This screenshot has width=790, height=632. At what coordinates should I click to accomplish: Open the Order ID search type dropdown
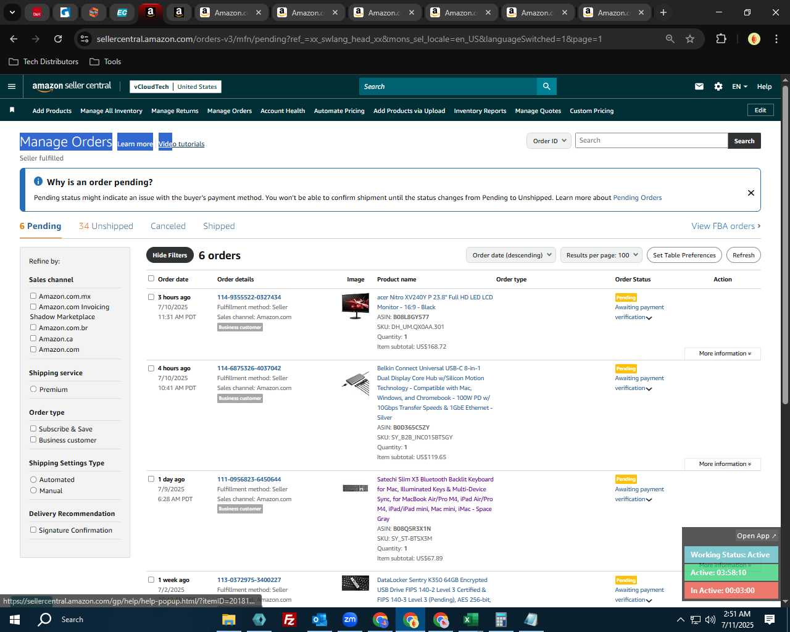(x=549, y=141)
